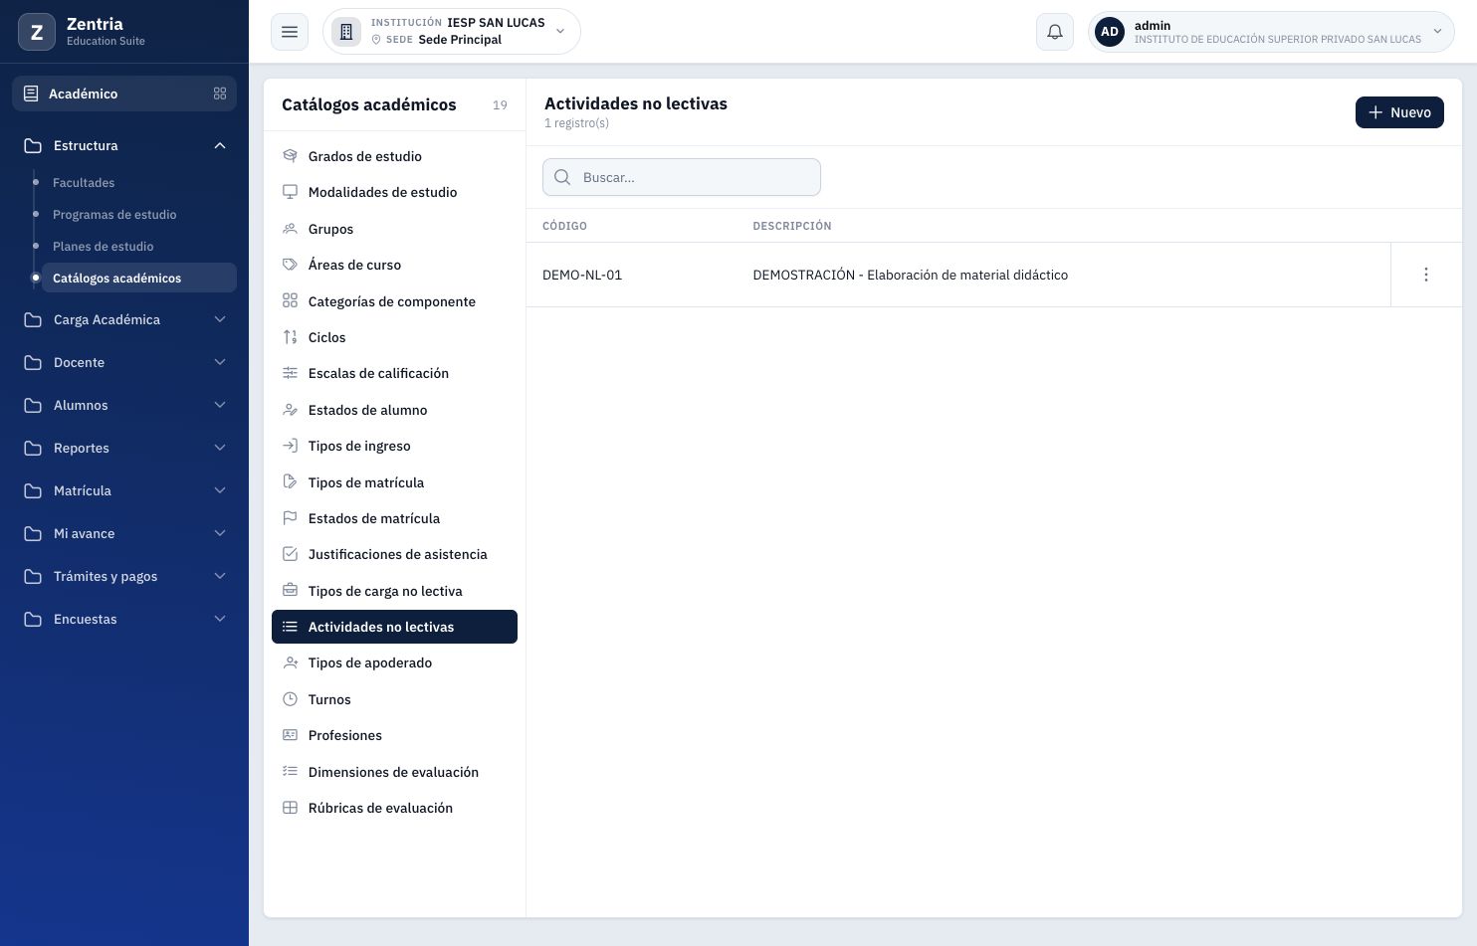Viewport: 1477px width, 946px height.
Task: Open row actions for DEMO-NL-01
Action: pyautogui.click(x=1426, y=275)
